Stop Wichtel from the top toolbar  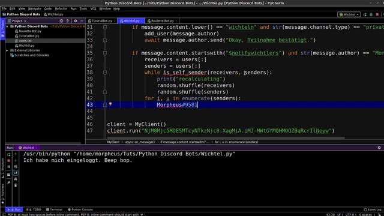point(377,14)
